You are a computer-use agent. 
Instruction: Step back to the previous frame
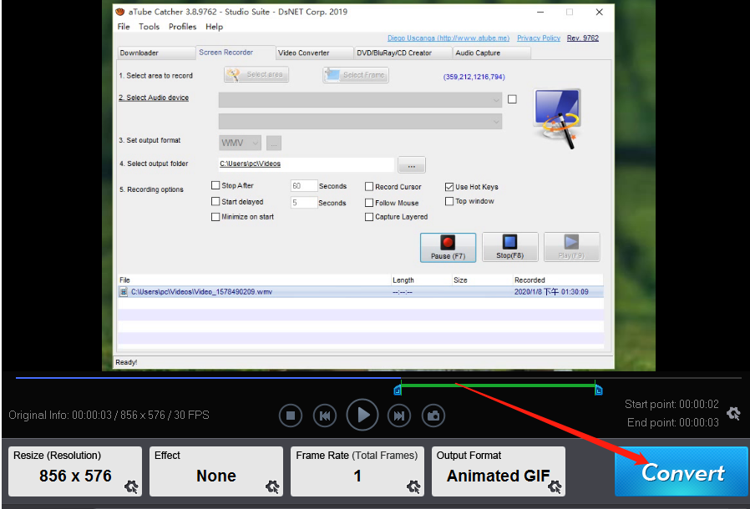325,415
